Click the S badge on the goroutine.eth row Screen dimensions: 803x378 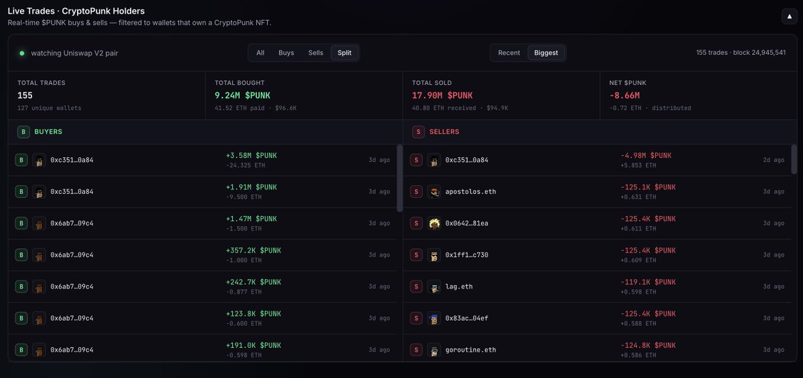coord(416,350)
